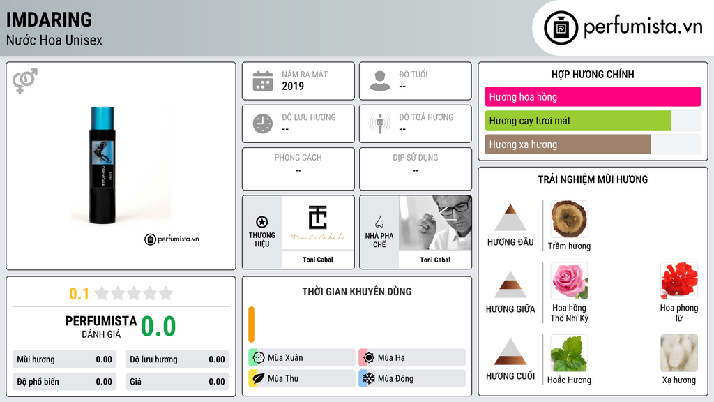The width and height of the screenshot is (714, 402).
Task: Click the Giá 0.00 score row
Action: point(177,382)
